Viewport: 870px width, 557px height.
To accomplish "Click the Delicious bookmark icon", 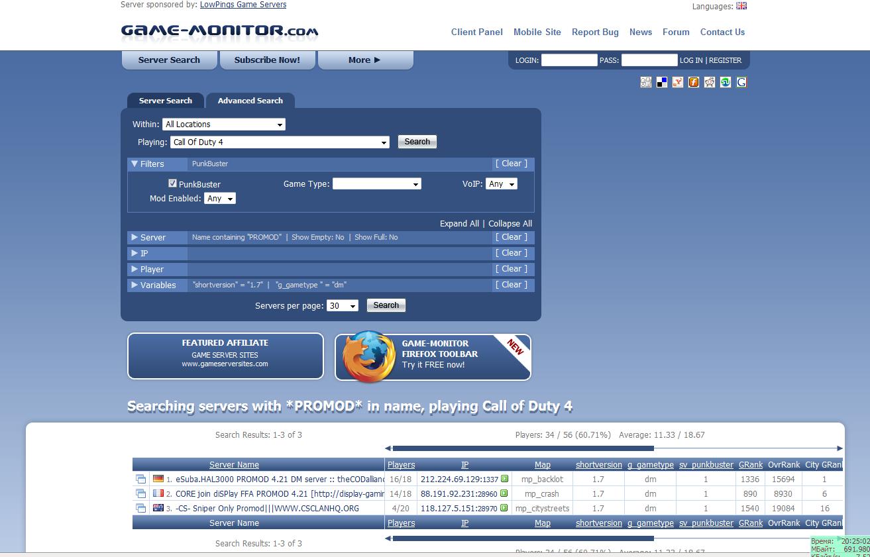I will tap(662, 82).
